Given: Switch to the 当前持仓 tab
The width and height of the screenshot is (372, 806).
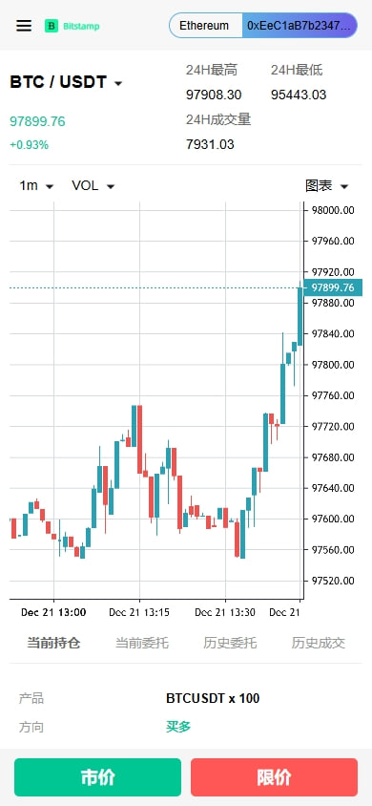Looking at the screenshot, I should coord(53,643).
